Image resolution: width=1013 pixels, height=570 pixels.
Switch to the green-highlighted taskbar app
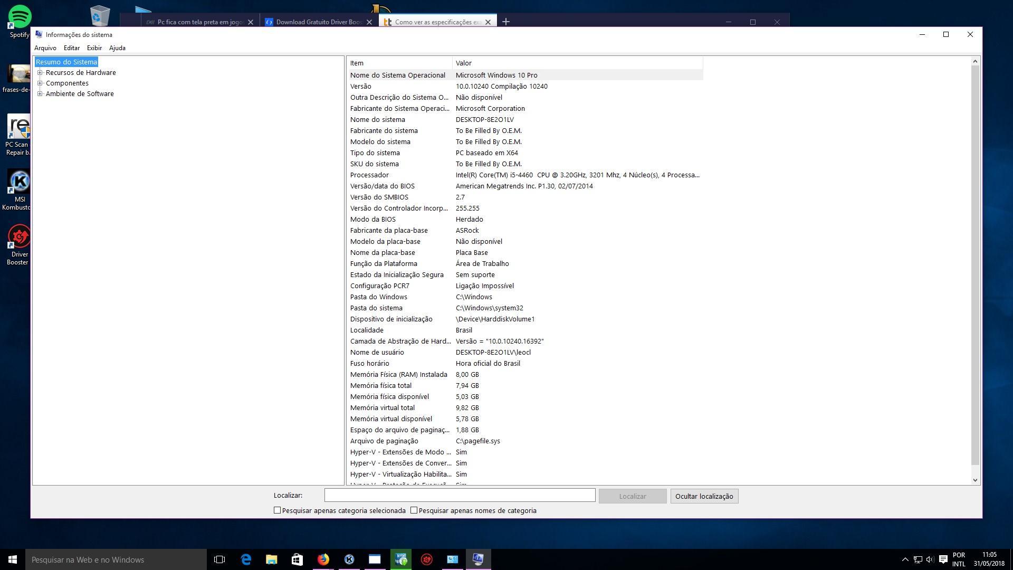tap(400, 559)
